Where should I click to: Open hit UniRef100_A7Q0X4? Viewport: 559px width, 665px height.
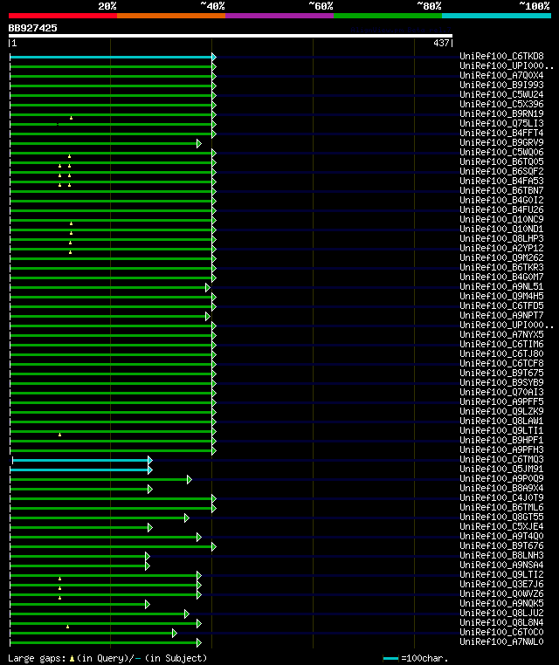click(x=501, y=76)
